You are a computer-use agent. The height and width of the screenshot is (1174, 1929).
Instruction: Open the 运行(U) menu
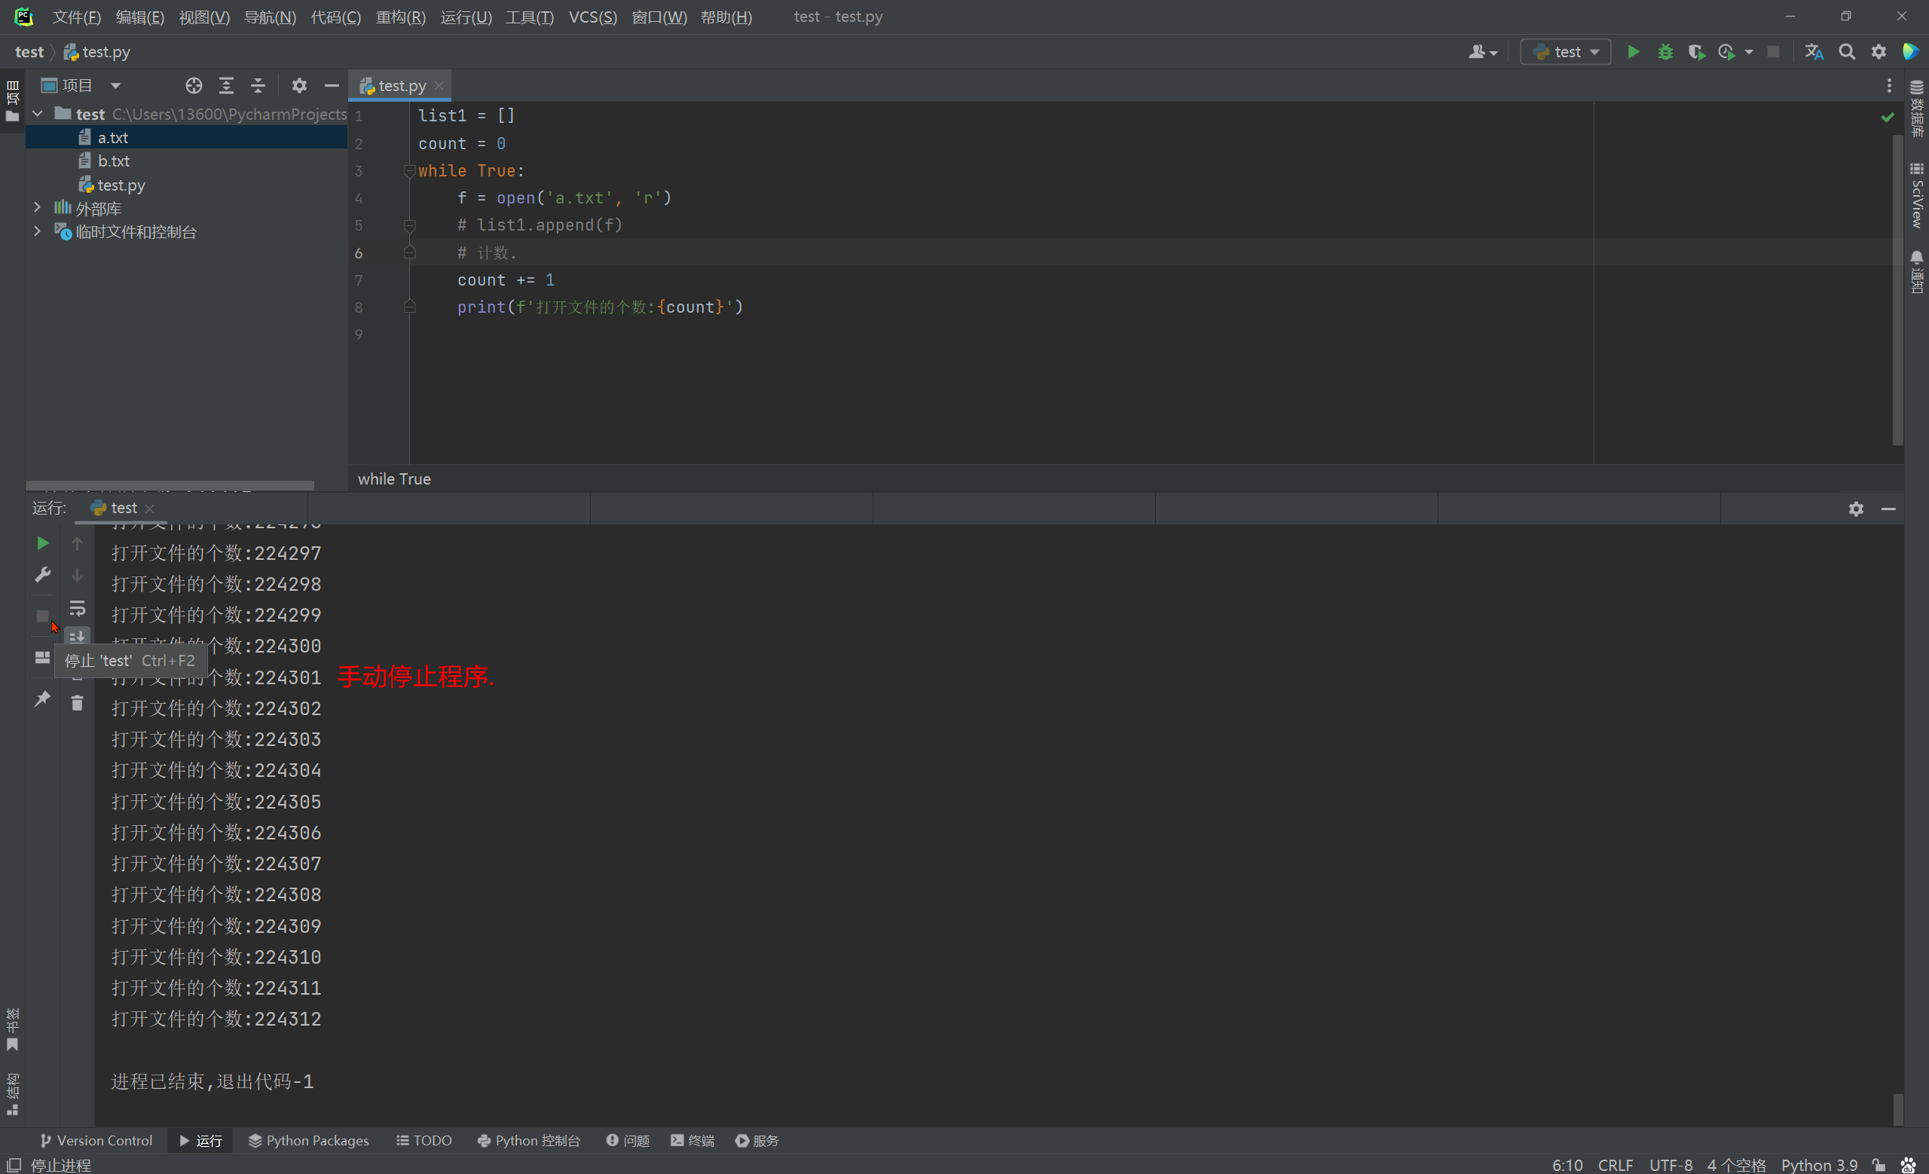(x=466, y=17)
